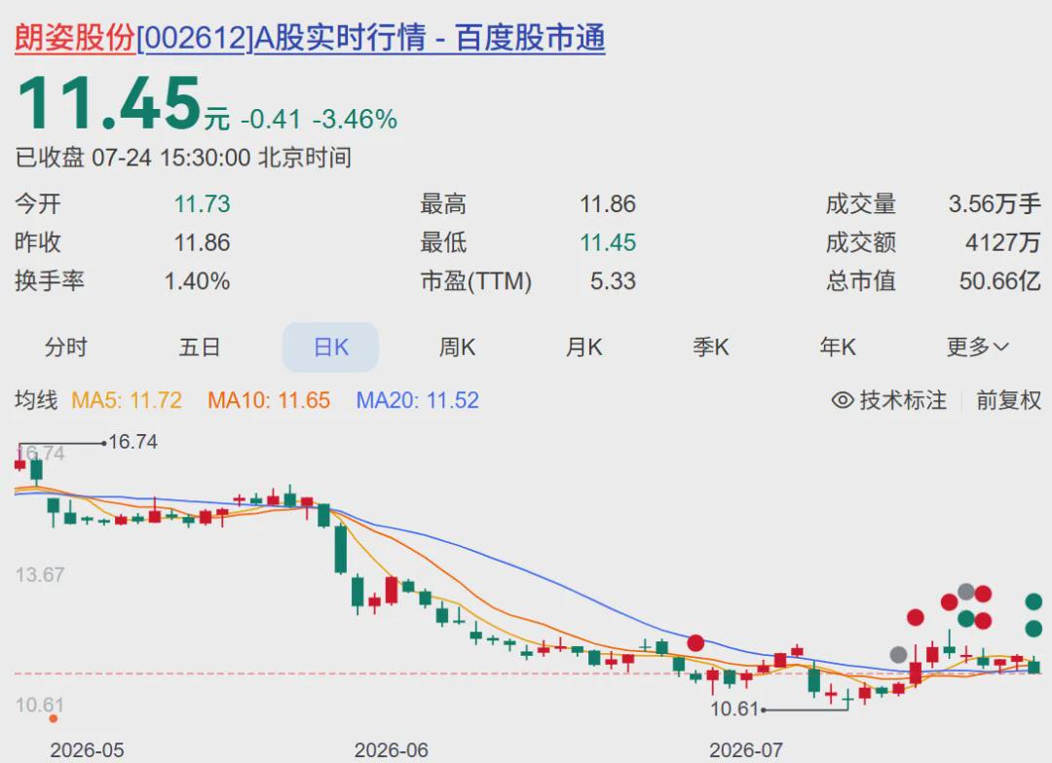Click the 成交额 value 4127万
Screen dimensions: 1052x763
(x=1003, y=242)
